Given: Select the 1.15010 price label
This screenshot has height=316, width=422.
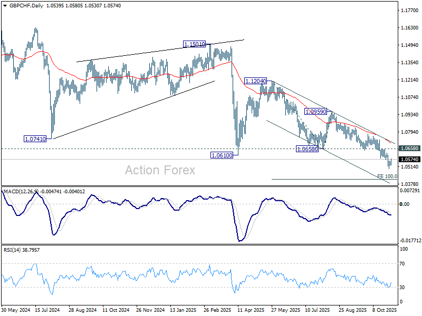Looking at the screenshot, I should (194, 44).
